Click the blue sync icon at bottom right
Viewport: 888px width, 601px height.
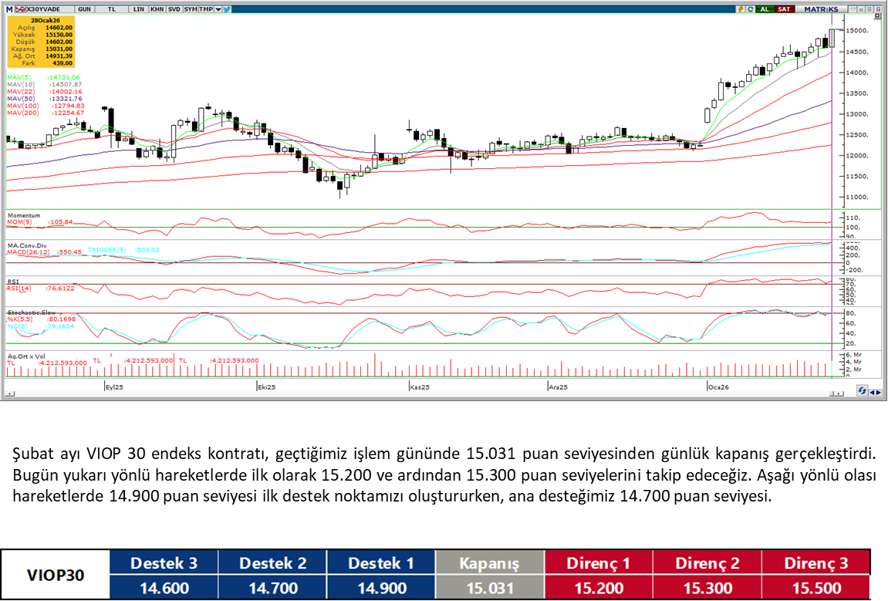point(861,391)
